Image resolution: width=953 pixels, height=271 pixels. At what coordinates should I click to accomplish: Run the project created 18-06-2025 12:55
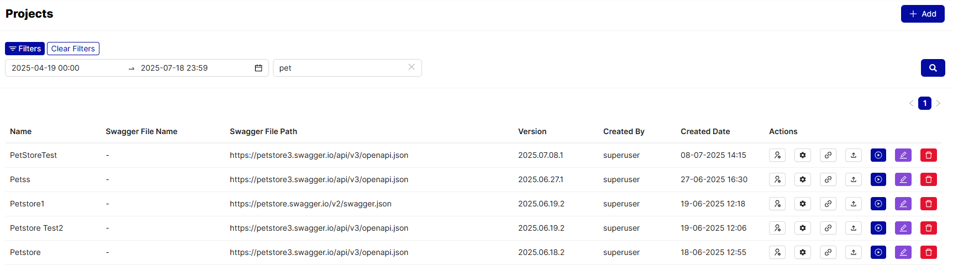(x=878, y=252)
